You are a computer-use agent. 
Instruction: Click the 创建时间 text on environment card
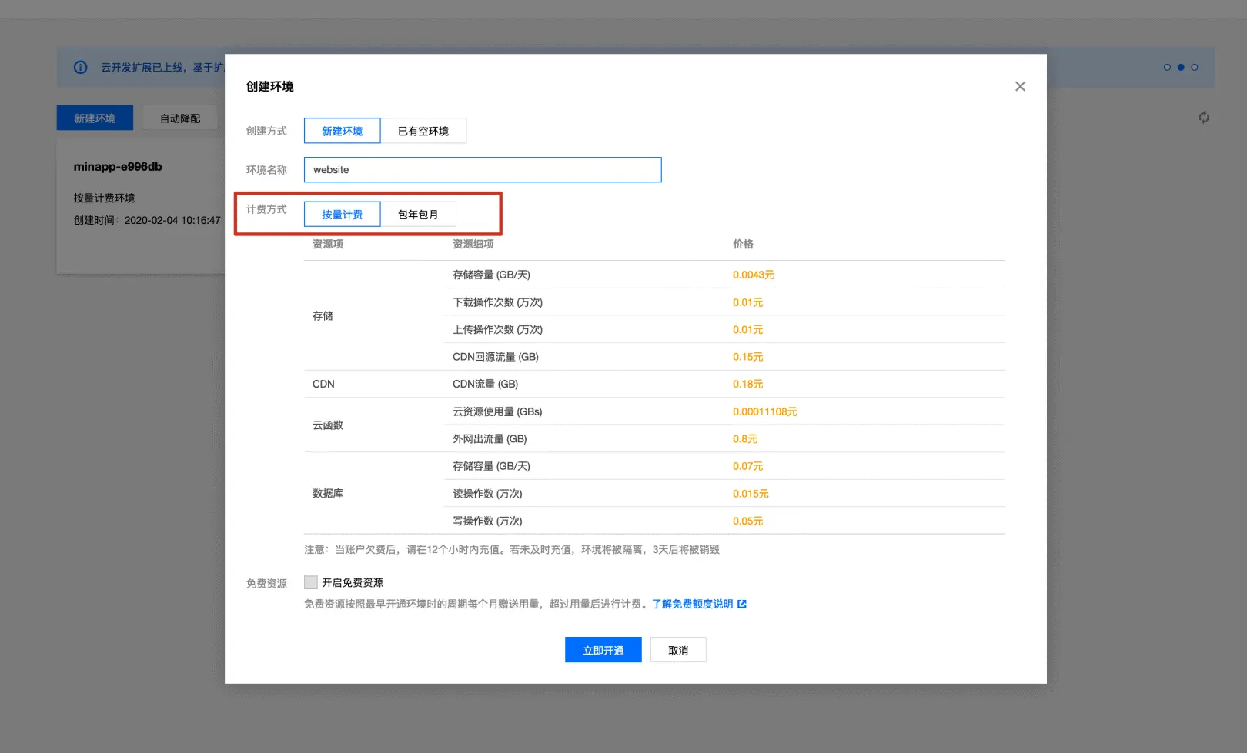pyautogui.click(x=147, y=220)
